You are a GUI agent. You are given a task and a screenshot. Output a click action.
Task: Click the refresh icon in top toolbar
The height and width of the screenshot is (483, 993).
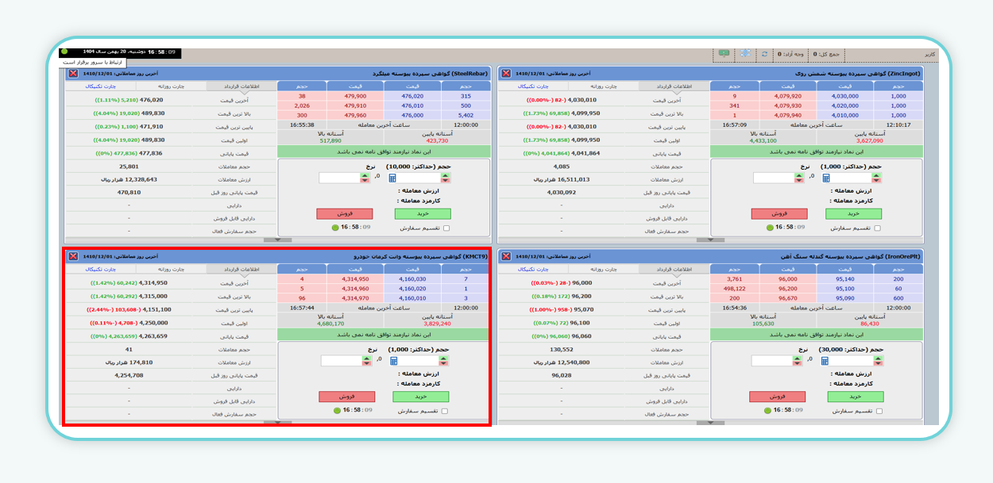764,54
